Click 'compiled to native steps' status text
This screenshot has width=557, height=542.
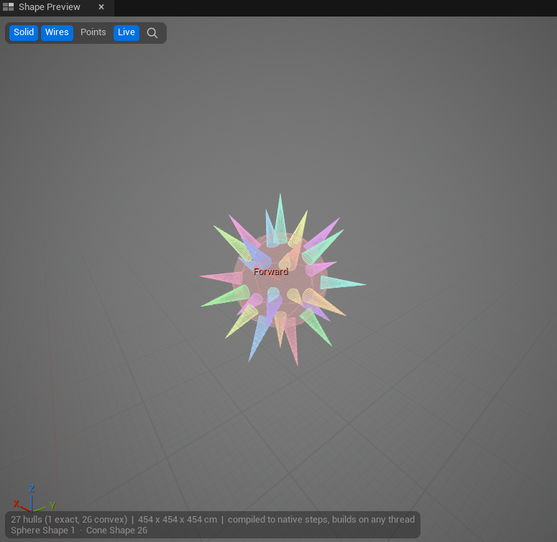click(x=278, y=519)
